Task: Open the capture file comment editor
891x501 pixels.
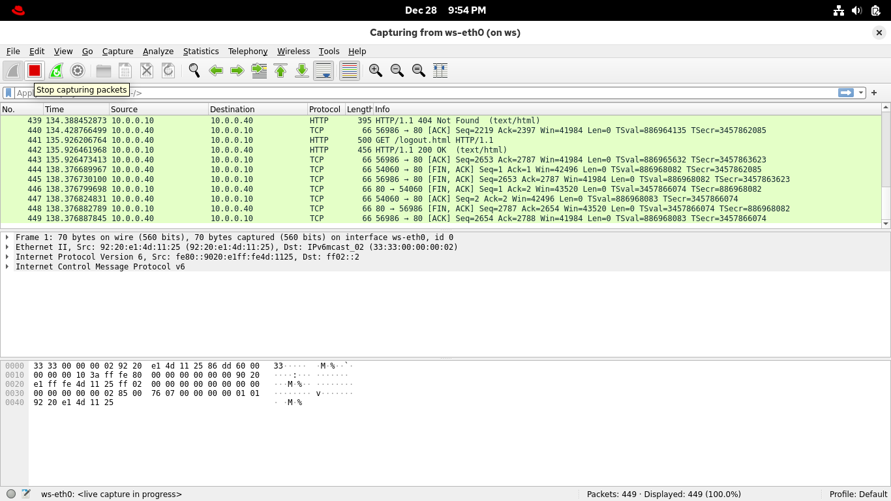Action: click(26, 494)
